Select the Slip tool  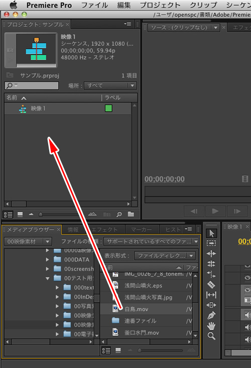211,295
